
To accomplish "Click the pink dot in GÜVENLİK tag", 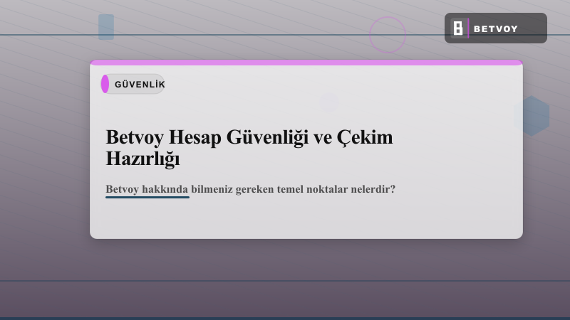I will [x=105, y=84].
